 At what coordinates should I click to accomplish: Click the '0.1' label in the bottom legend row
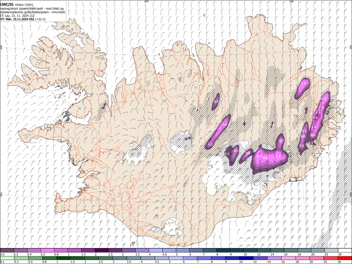pos(2,262)
